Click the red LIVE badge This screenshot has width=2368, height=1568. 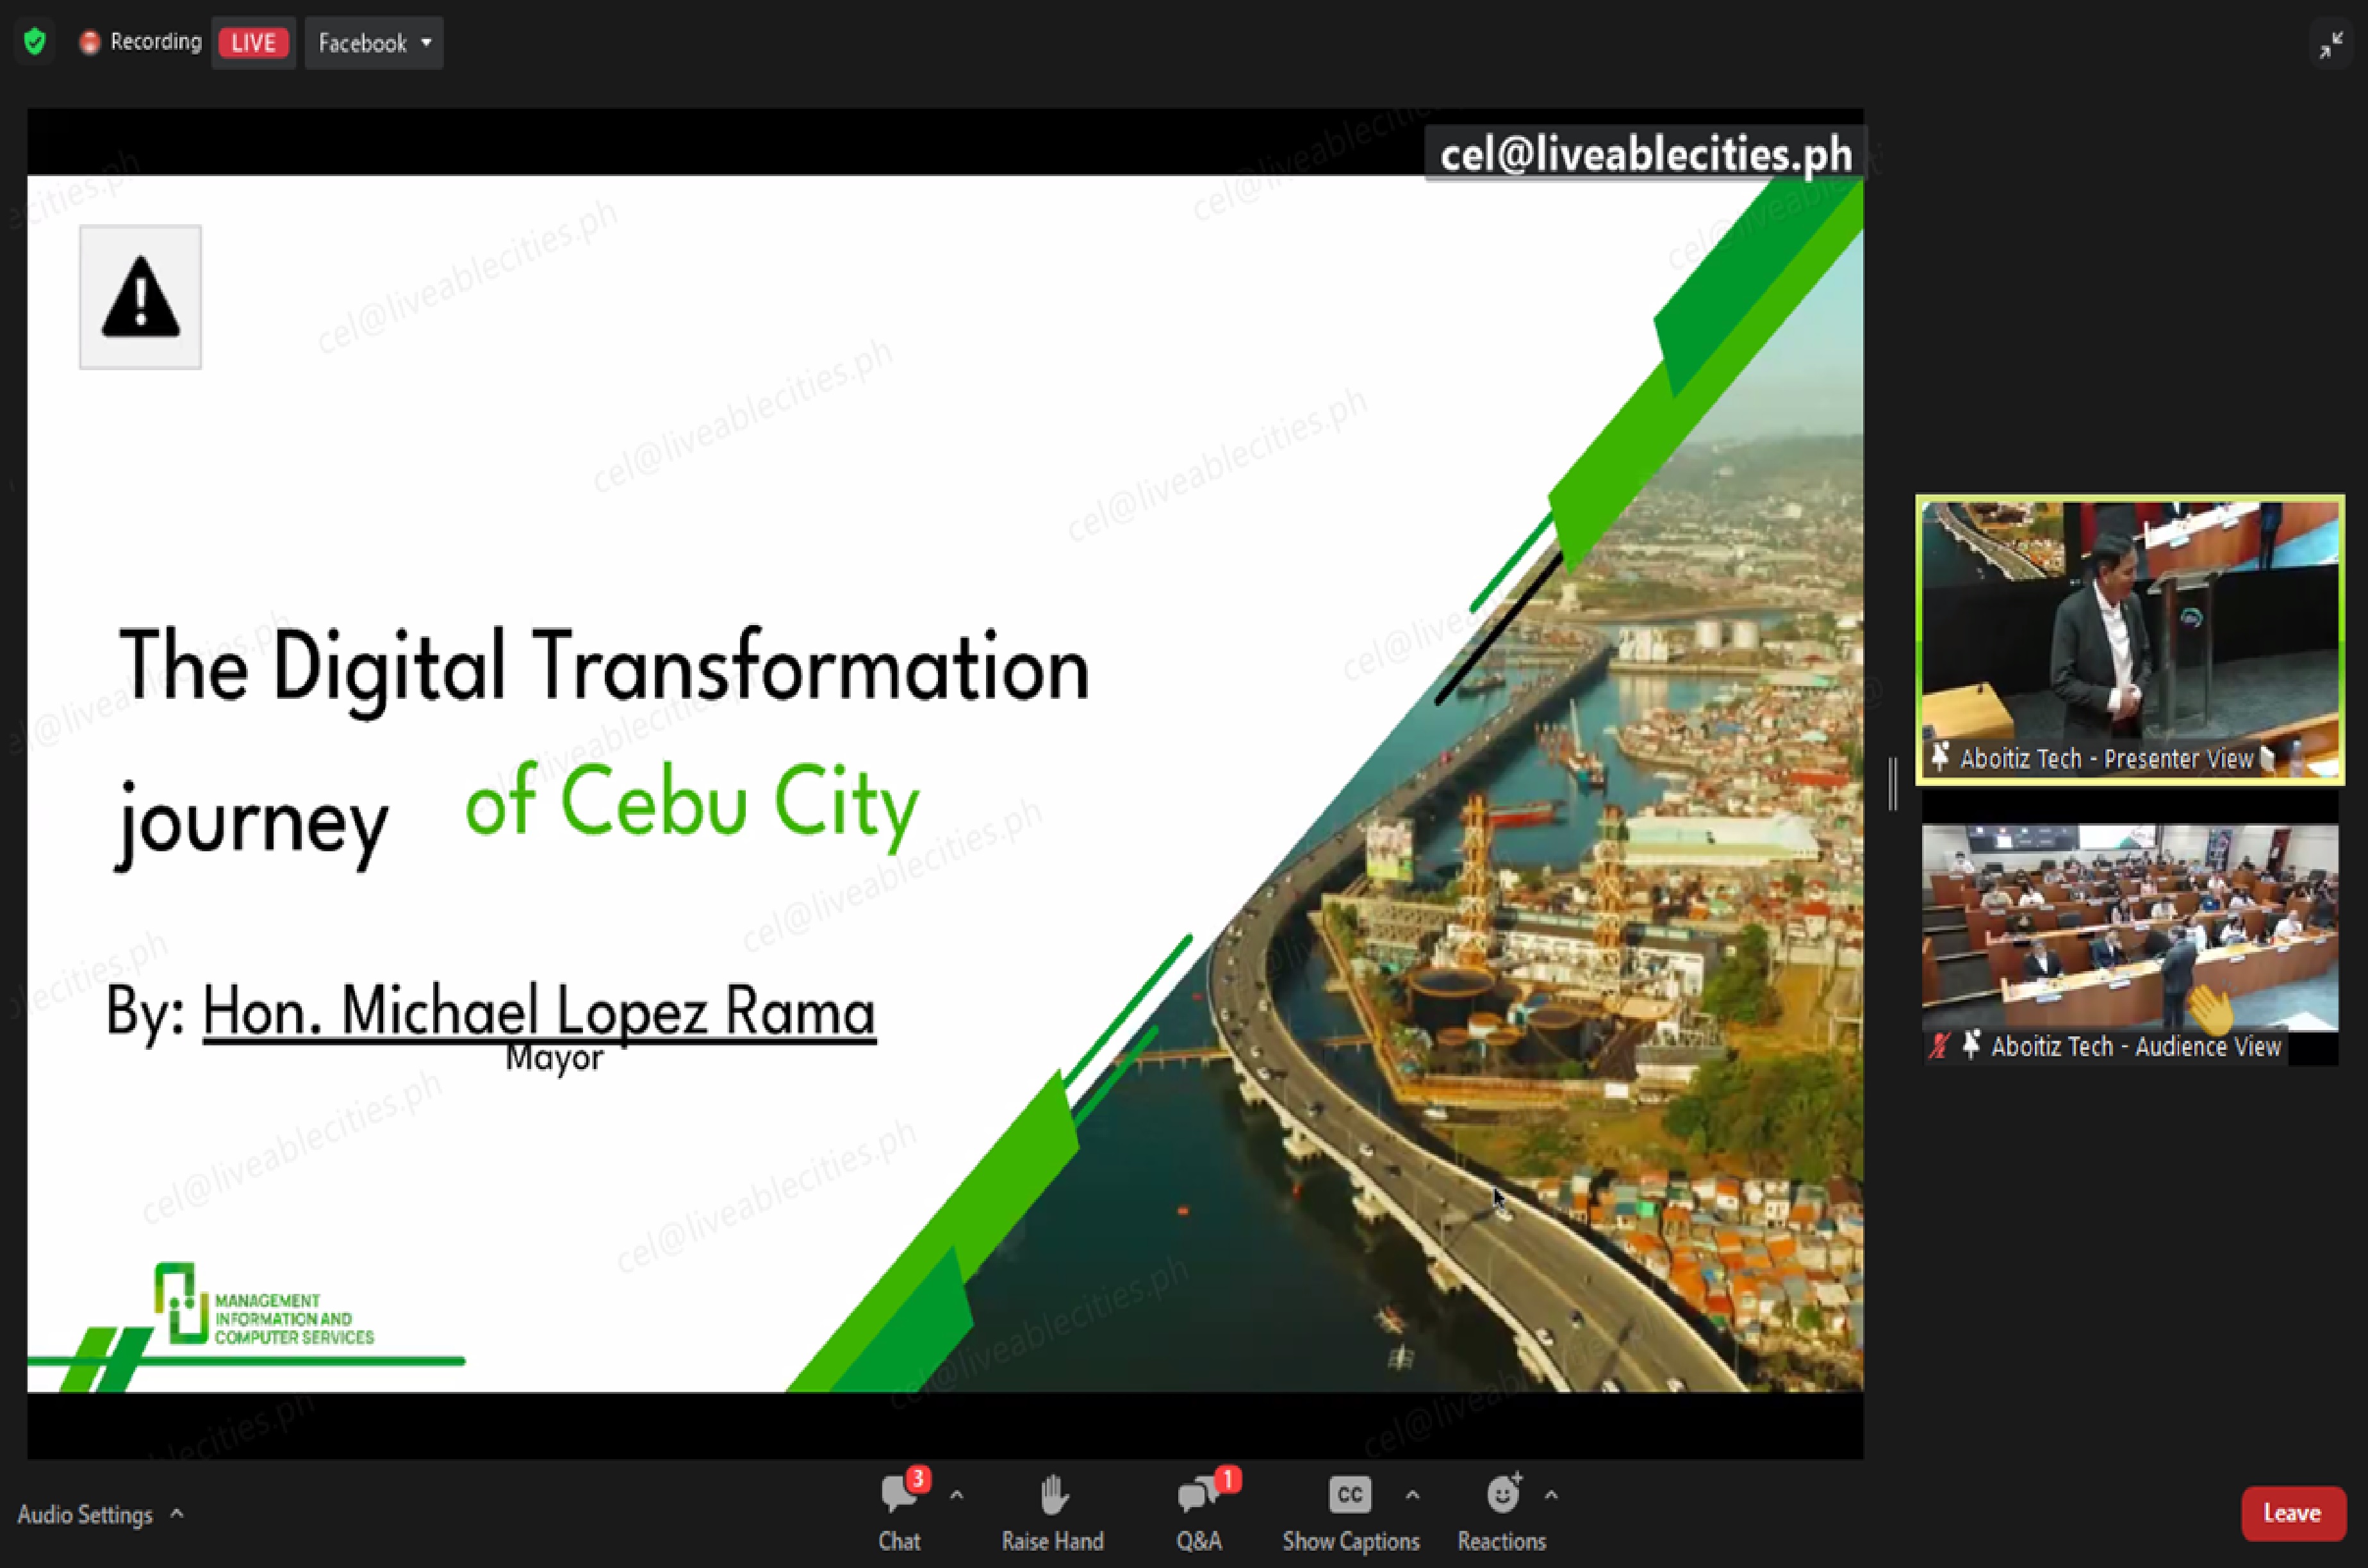pyautogui.click(x=253, y=42)
